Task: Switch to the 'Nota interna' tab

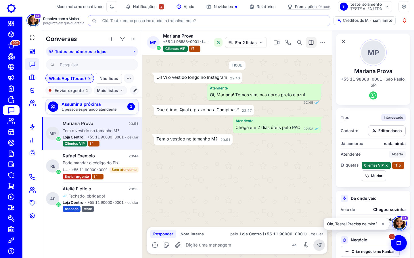Action: [192, 234]
